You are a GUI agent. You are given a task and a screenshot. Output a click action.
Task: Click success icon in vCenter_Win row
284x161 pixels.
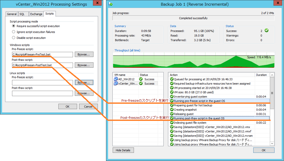point(141,84)
